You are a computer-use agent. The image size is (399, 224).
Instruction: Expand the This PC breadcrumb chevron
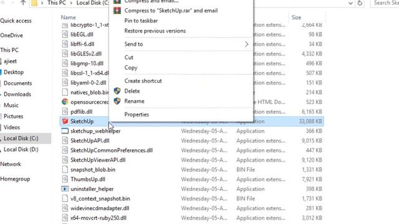pos(71,3)
